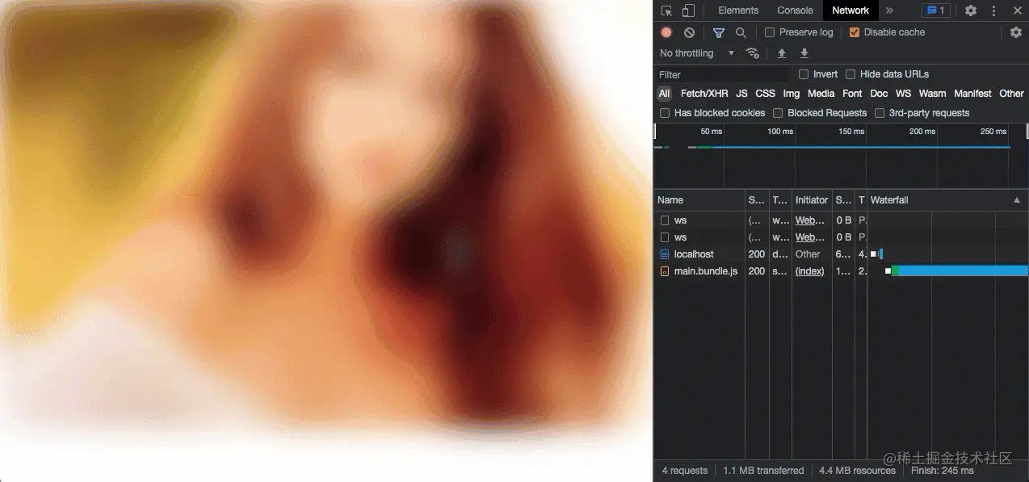Expand the more tabs chevron
This screenshot has height=482, width=1029.
[x=889, y=10]
